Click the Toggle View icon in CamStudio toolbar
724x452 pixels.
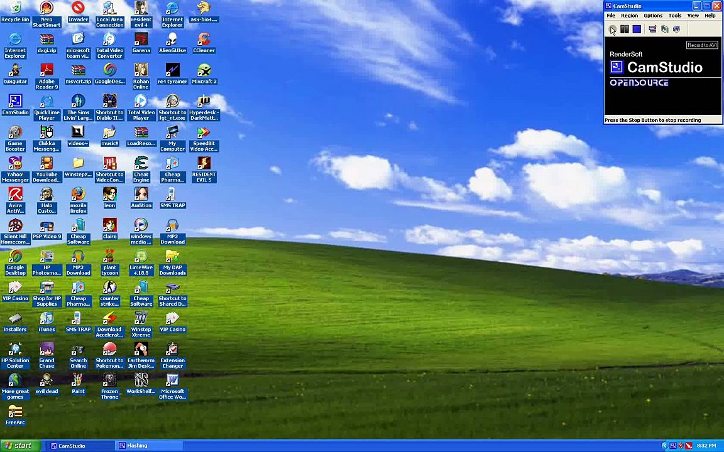(652, 29)
